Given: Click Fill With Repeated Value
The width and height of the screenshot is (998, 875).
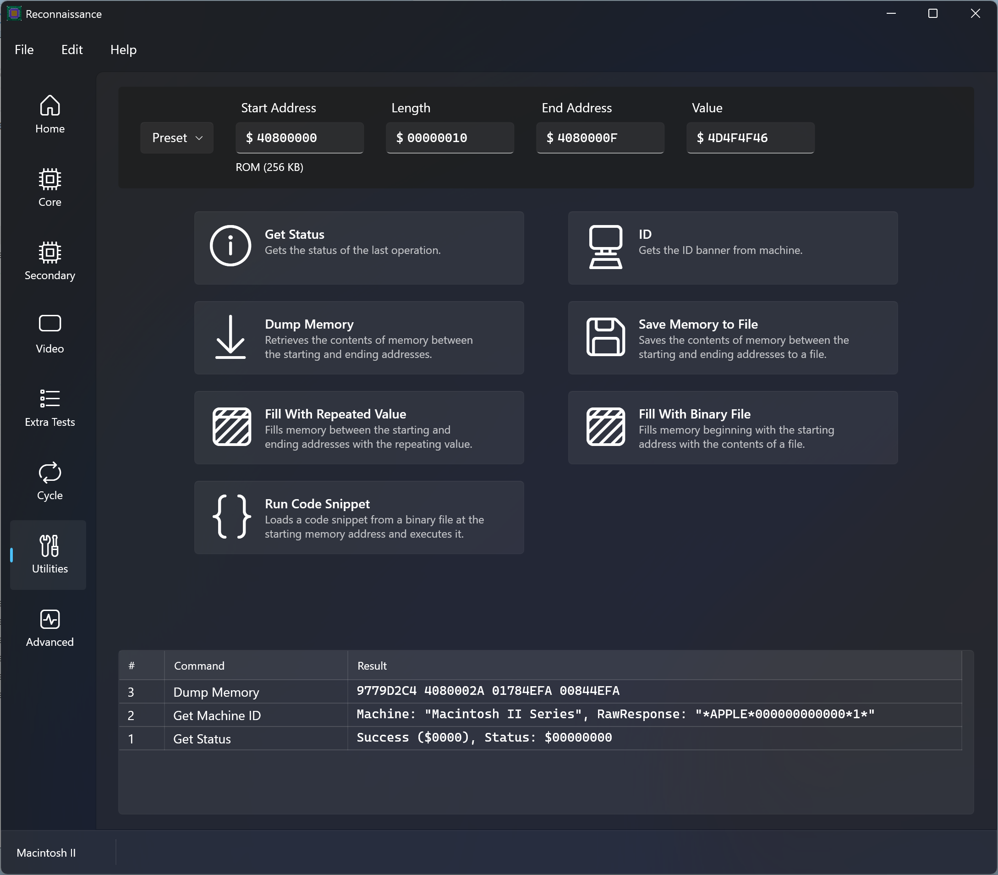Looking at the screenshot, I should click(x=359, y=428).
